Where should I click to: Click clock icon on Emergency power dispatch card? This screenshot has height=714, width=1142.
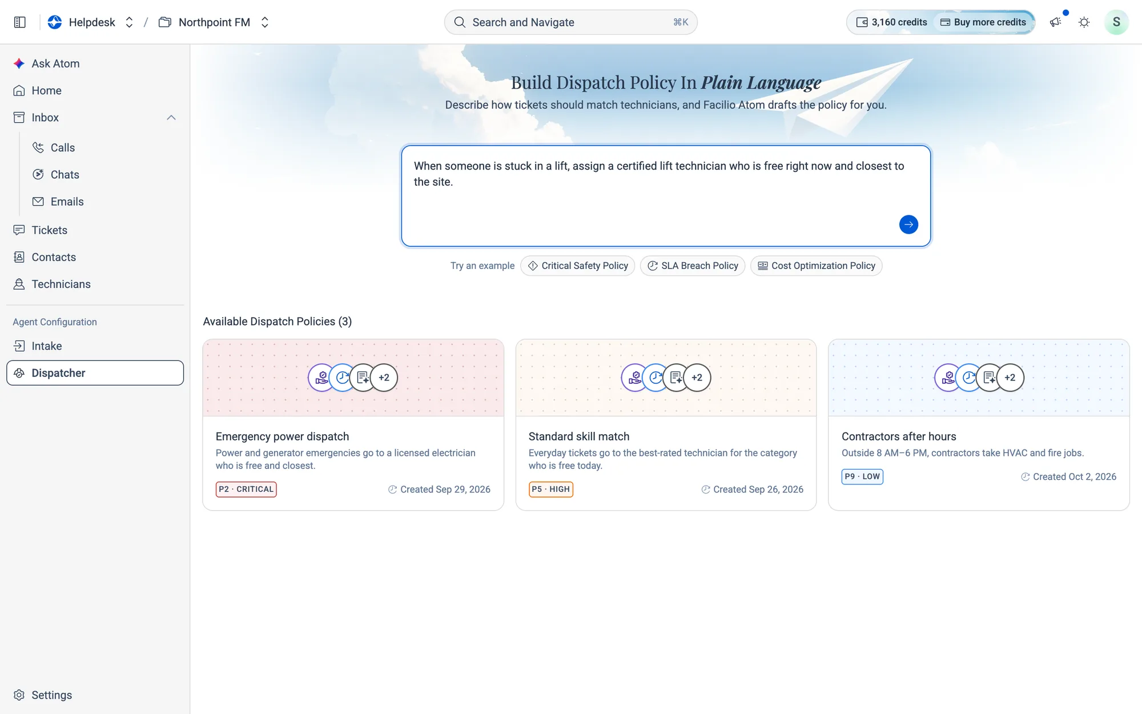tap(343, 378)
